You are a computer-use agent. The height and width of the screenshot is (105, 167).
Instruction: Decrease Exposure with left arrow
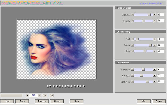[x=132, y=70]
